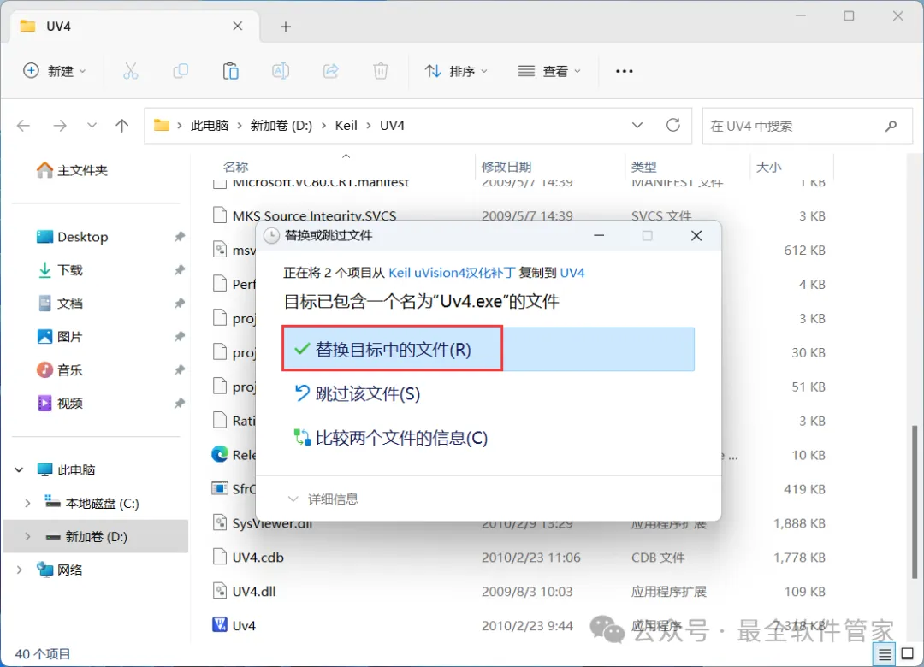Open Music (音乐) in sidebar
This screenshot has width=924, height=667.
coord(60,370)
